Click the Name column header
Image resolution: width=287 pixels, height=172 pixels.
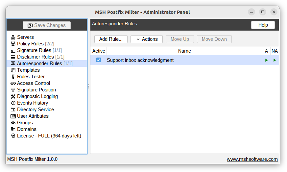coord(184,51)
